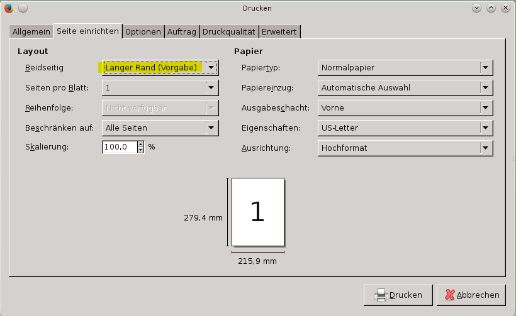Expand the Papiereinzug dropdown

point(405,88)
